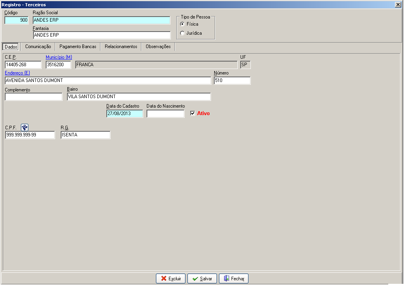Click the Razão Social field
Viewport: 404px width, 285px height.
[x=102, y=20]
